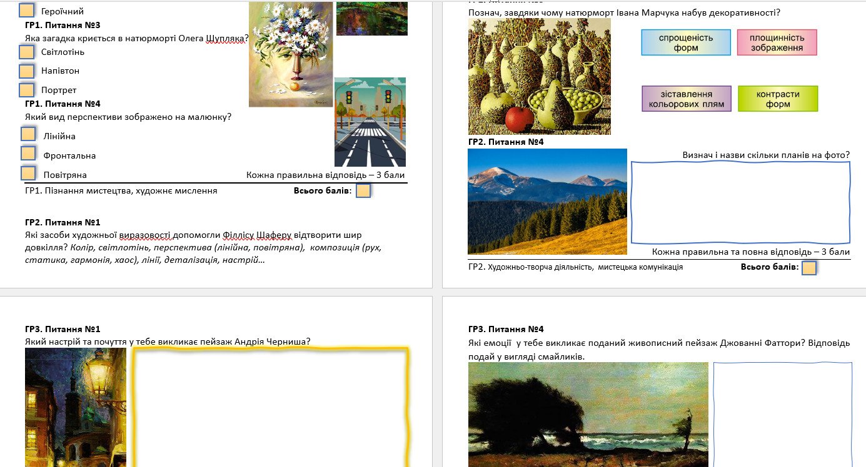Click the smiley answer box beside Fattori painting
This screenshot has height=467, width=866.
pos(783,415)
